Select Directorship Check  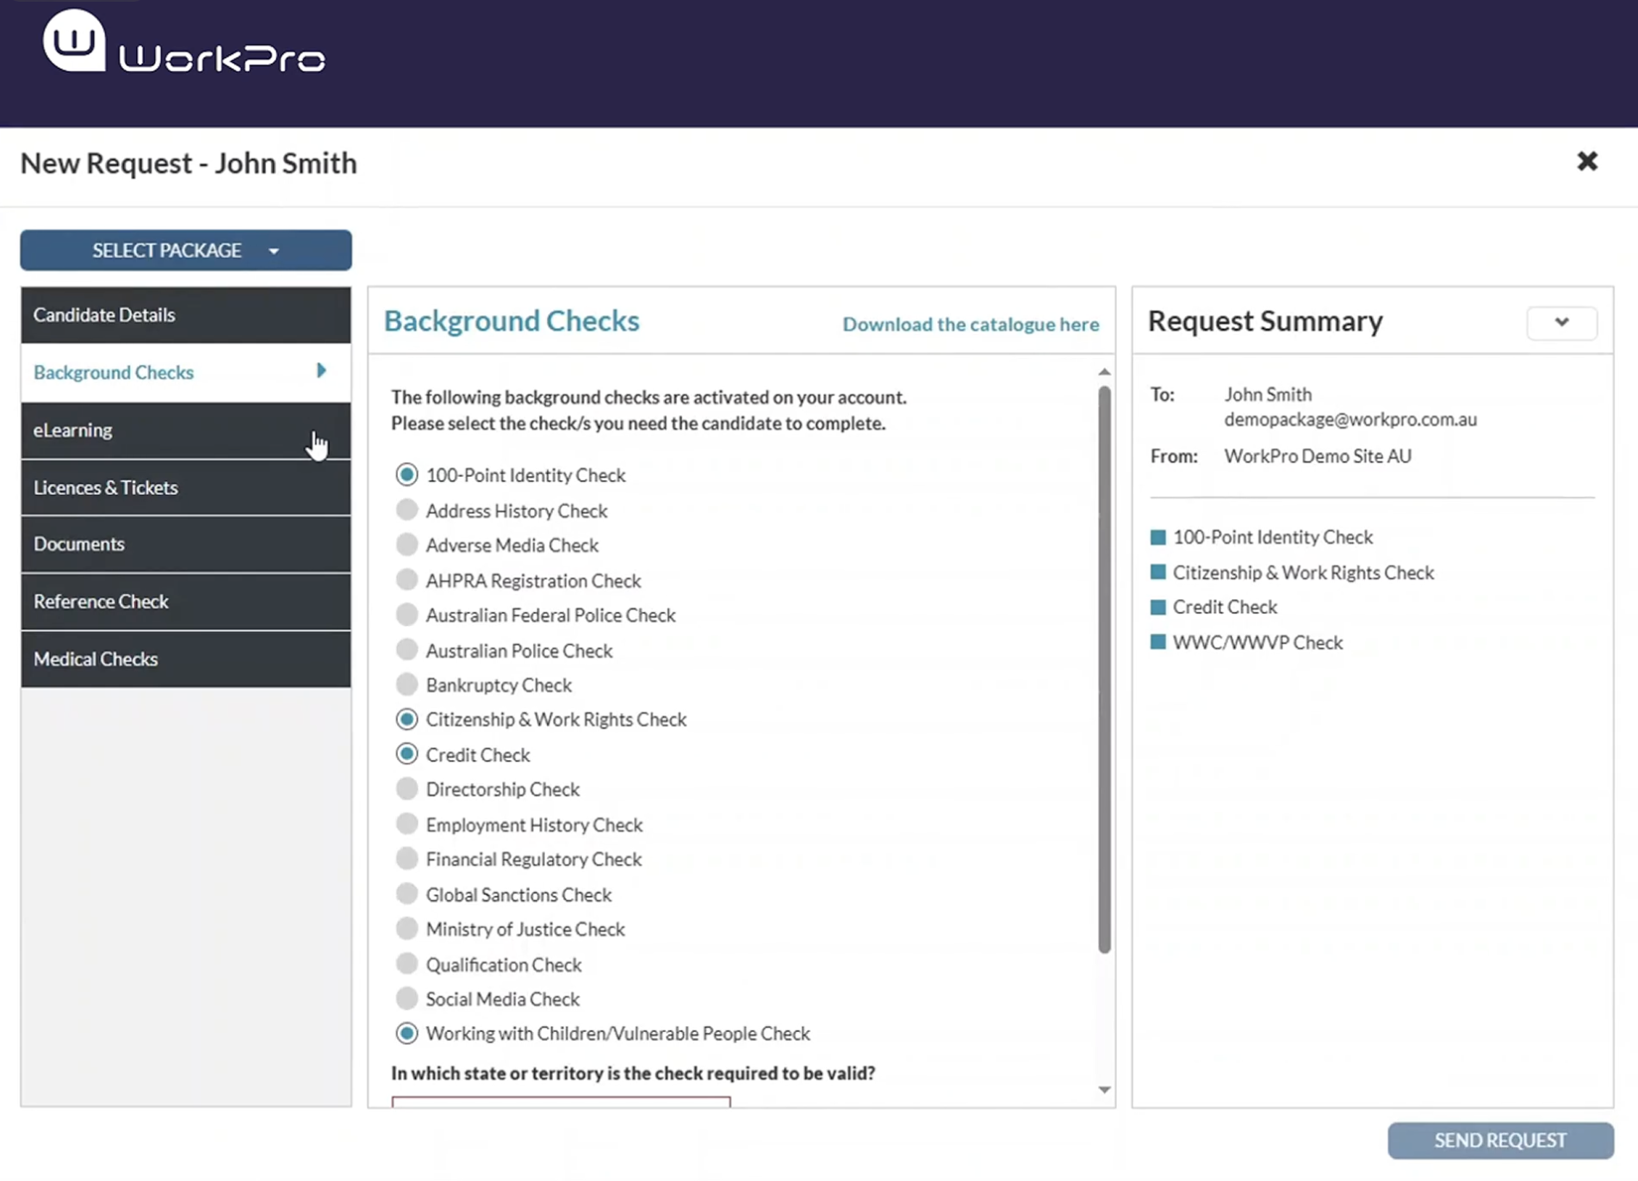click(406, 789)
